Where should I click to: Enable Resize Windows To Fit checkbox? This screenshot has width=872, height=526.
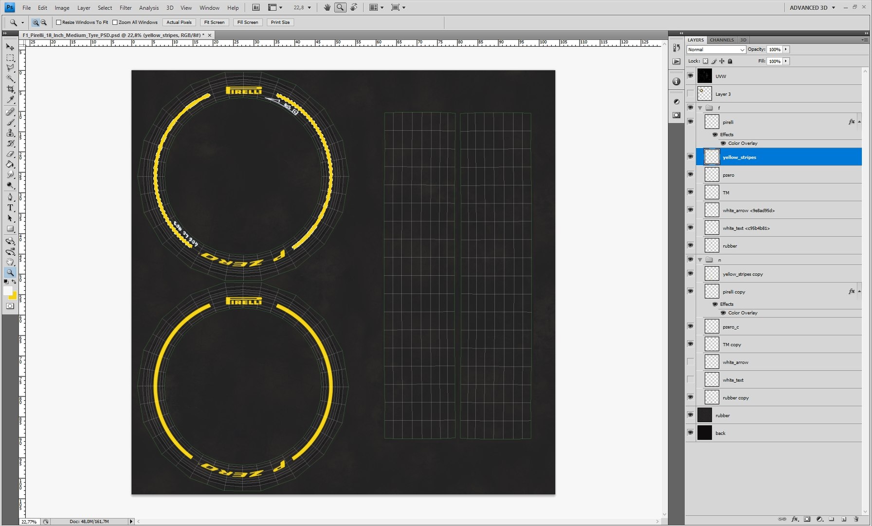59,22
